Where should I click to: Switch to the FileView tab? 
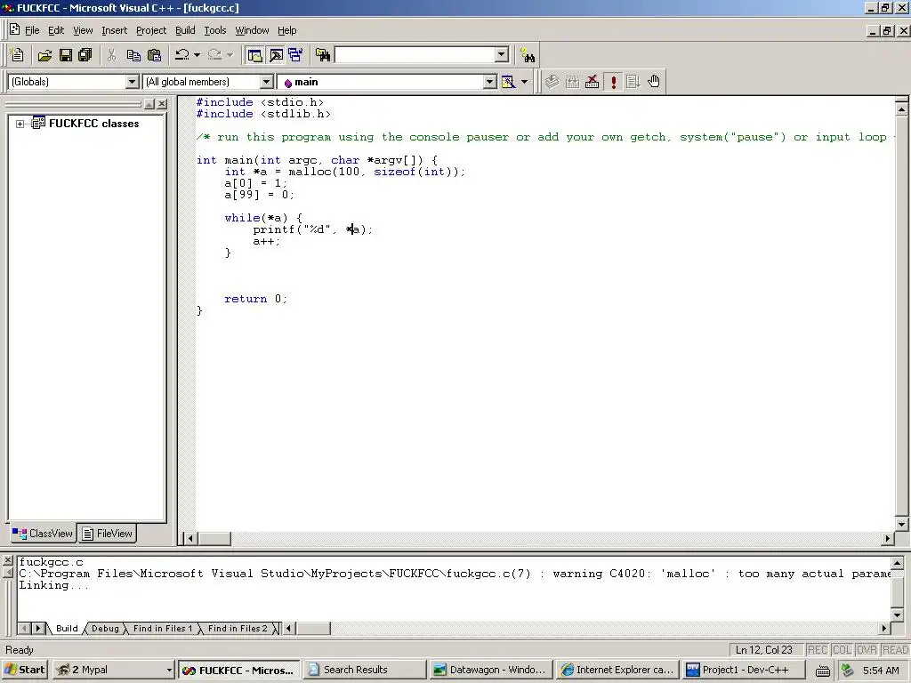pos(108,534)
